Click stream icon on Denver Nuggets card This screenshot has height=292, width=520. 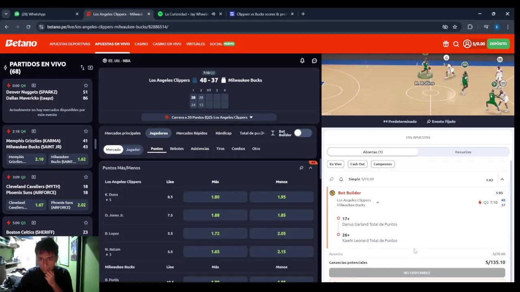coord(34,86)
